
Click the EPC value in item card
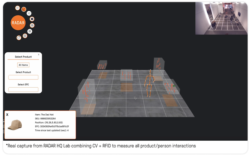(x=55, y=127)
